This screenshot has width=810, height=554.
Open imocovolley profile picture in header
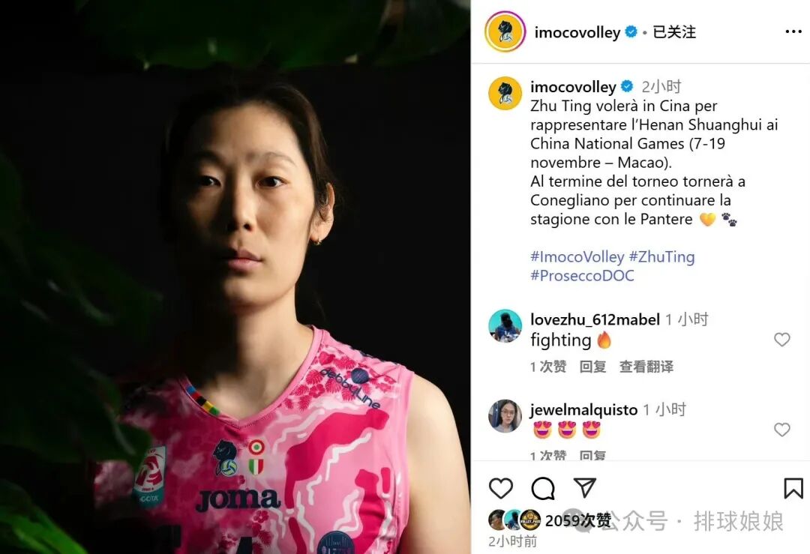tap(505, 32)
